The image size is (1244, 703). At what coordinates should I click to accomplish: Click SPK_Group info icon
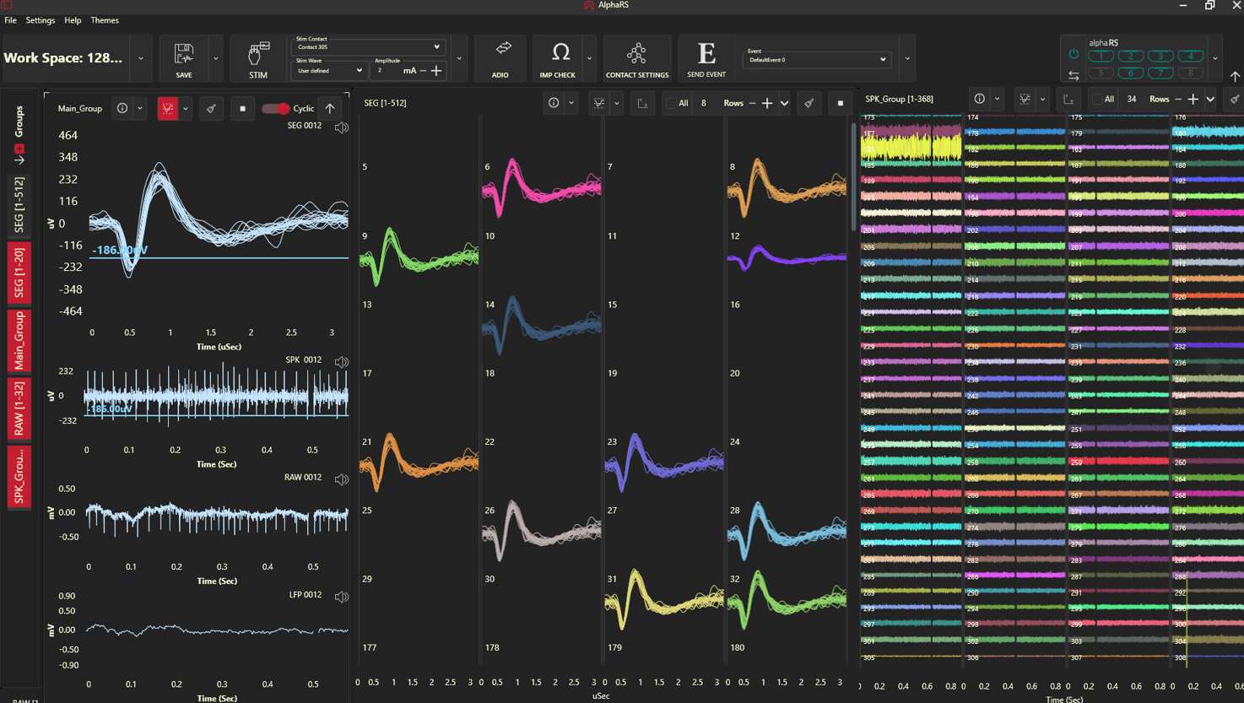click(979, 99)
